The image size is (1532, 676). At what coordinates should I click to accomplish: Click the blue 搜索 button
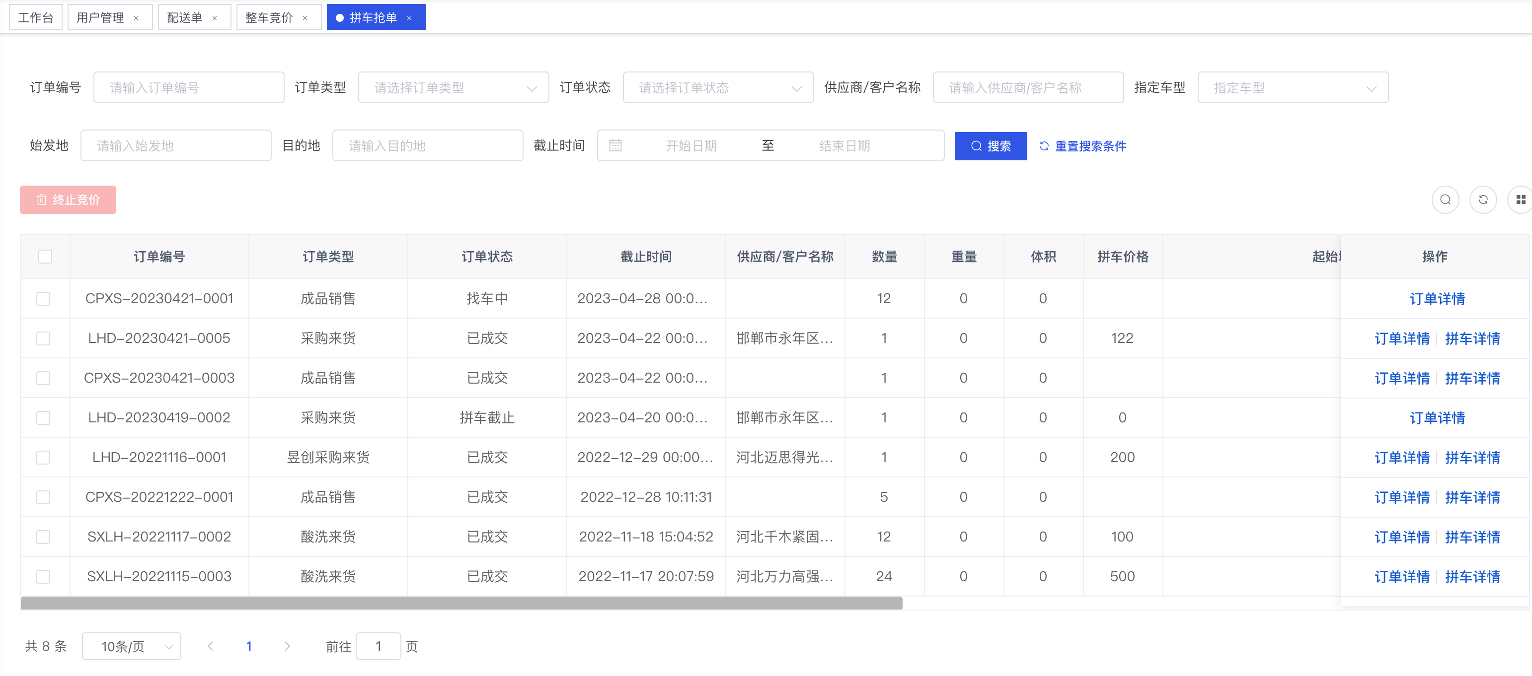coord(990,146)
